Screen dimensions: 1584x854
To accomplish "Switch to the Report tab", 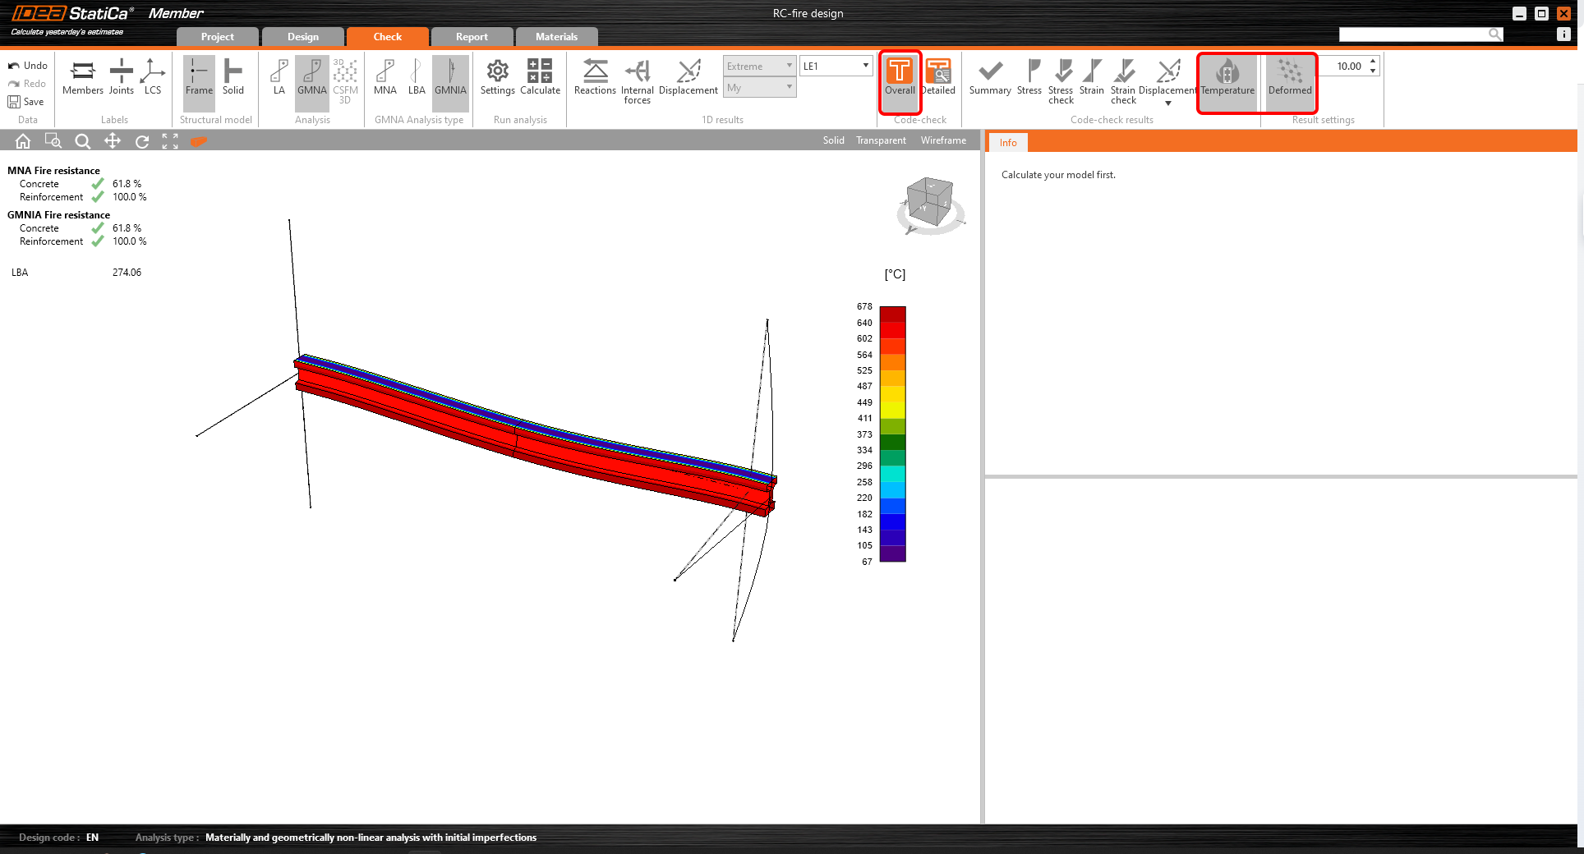I will [x=472, y=37].
